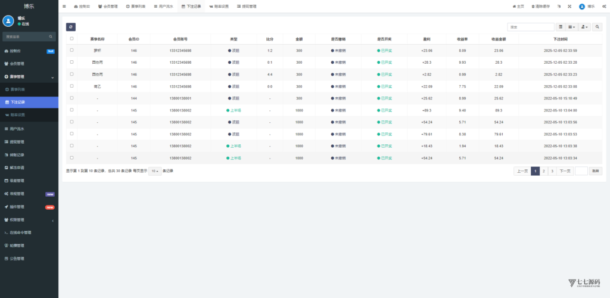Screen dimensions: 610x298
Task: Go to page 2 in pagination
Action: pyautogui.click(x=543, y=171)
